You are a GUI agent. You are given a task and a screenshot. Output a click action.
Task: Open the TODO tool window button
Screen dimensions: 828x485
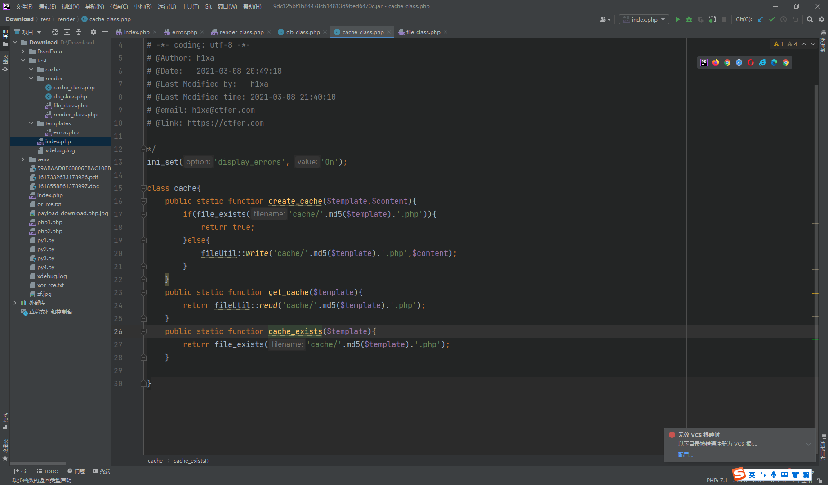tap(48, 472)
